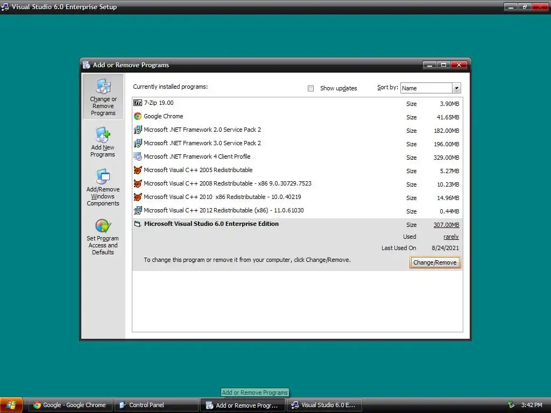This screenshot has width=551, height=413.
Task: Click the system tray network icon
Action: tap(511, 405)
